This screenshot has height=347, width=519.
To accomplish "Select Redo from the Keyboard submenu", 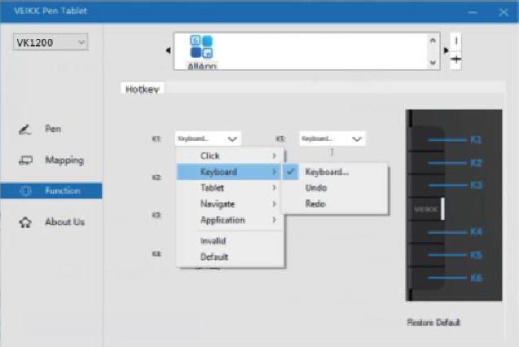I will [x=335, y=204].
